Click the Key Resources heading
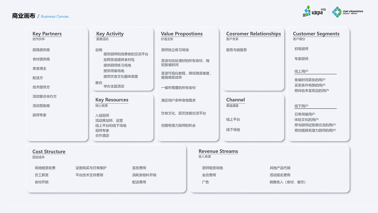 click(112, 100)
